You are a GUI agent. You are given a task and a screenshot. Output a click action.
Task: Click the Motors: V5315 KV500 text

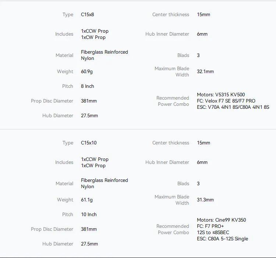221,95
